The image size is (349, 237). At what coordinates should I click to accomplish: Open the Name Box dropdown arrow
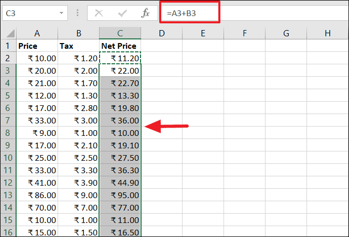pyautogui.click(x=61, y=13)
